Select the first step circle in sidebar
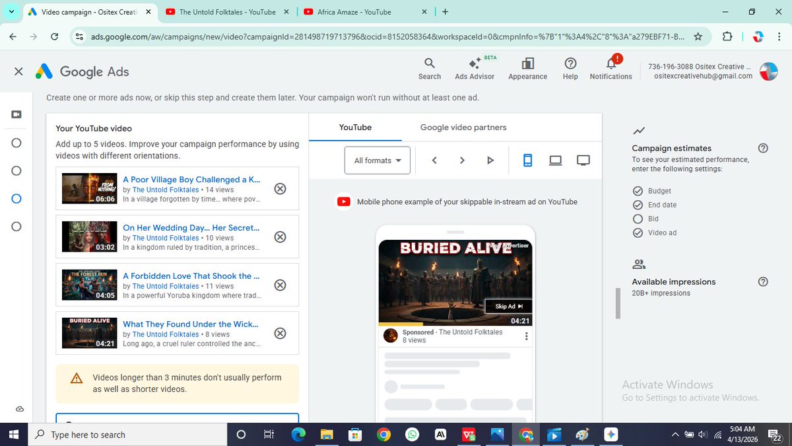The height and width of the screenshot is (446, 792). [17, 143]
